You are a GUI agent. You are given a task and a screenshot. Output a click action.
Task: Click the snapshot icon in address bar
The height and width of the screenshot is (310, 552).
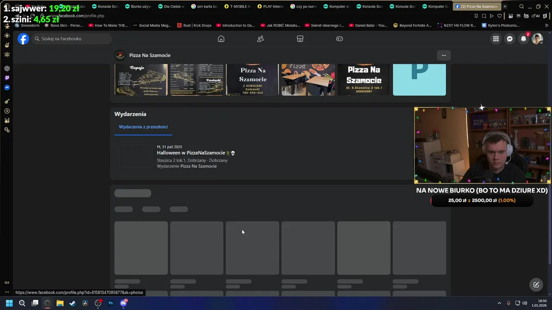click(483, 16)
